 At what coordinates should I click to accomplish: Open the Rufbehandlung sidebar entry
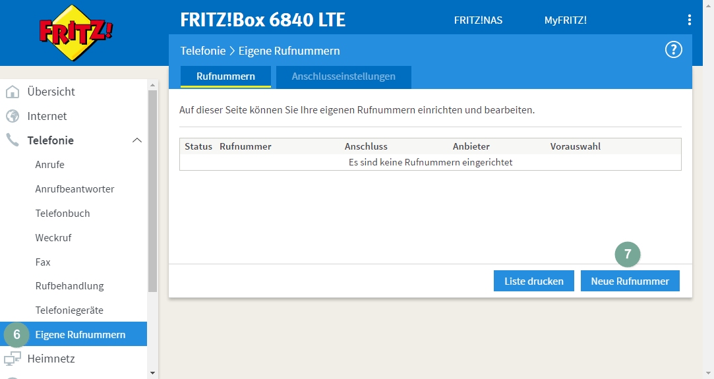click(69, 286)
